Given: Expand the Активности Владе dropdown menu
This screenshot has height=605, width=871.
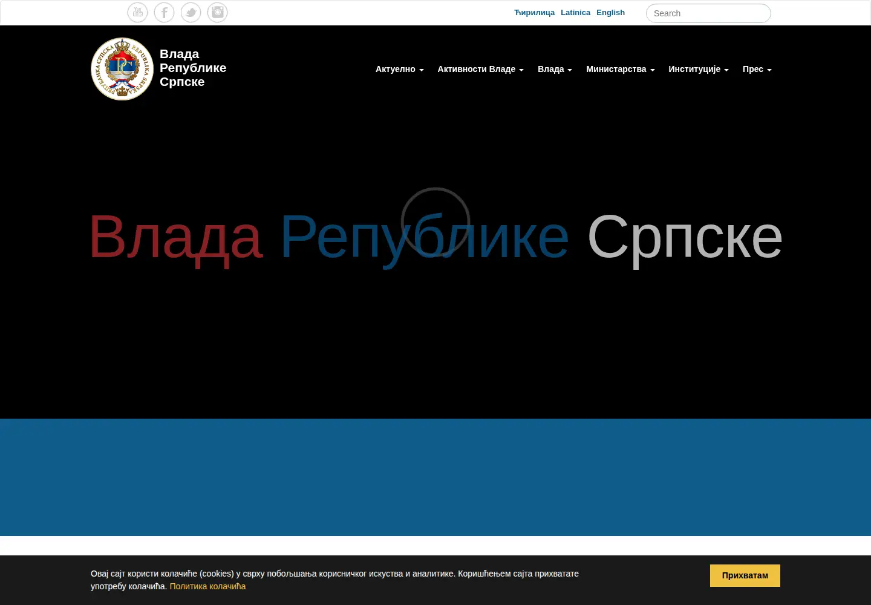Looking at the screenshot, I should pyautogui.click(x=481, y=69).
